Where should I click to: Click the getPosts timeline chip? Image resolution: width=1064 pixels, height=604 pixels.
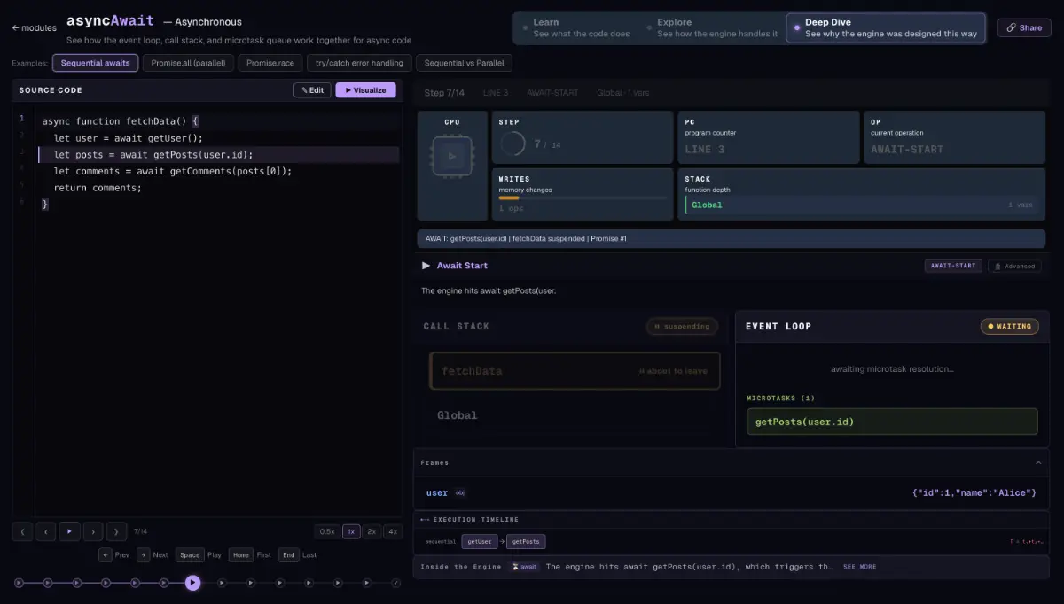(528, 541)
